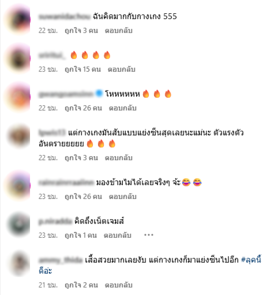View ถูกใจ 2 คน likes on last comment
Screen dimensions: 267x295
[x=81, y=285]
